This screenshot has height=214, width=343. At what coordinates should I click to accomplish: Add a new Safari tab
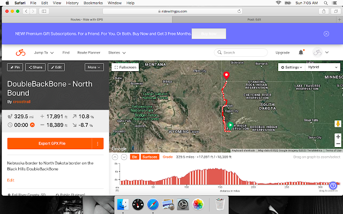tap(339, 19)
